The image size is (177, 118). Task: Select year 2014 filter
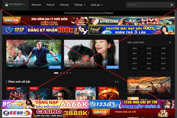(149, 63)
